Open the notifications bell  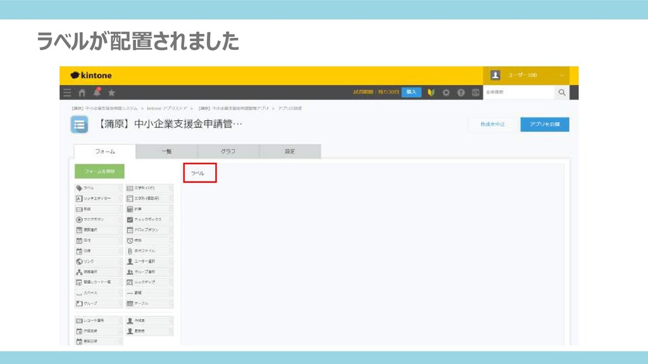pyautogui.click(x=97, y=92)
